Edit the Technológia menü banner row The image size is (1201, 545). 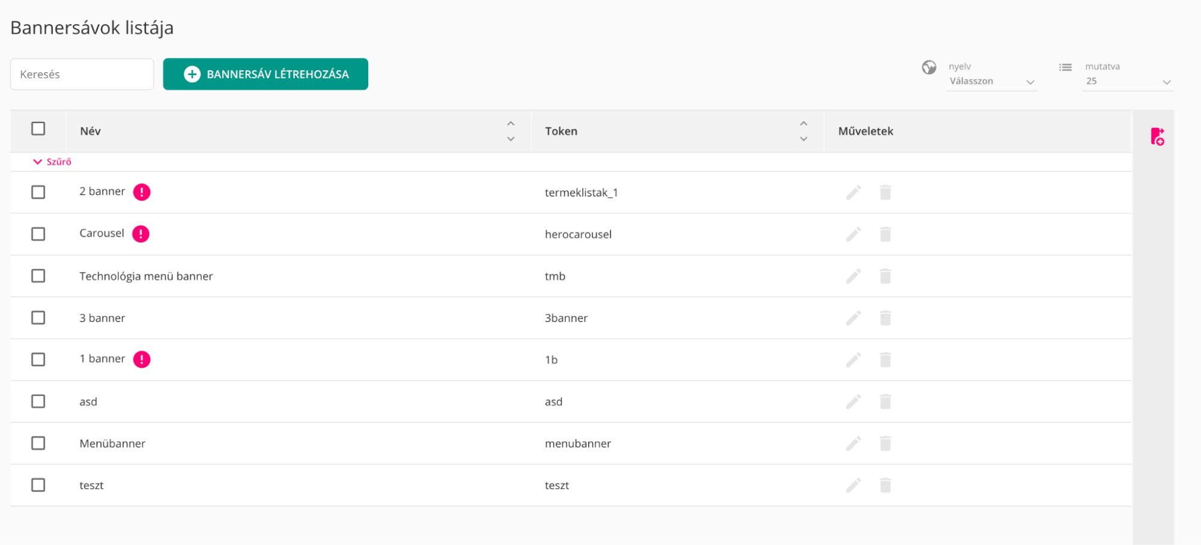pos(853,276)
